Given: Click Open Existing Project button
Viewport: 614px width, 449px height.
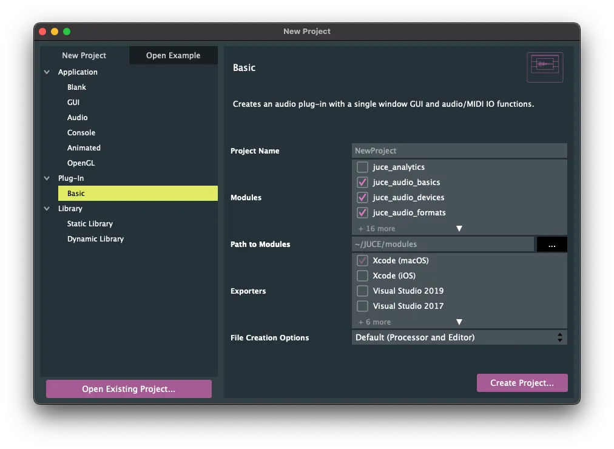Looking at the screenshot, I should click(x=129, y=389).
